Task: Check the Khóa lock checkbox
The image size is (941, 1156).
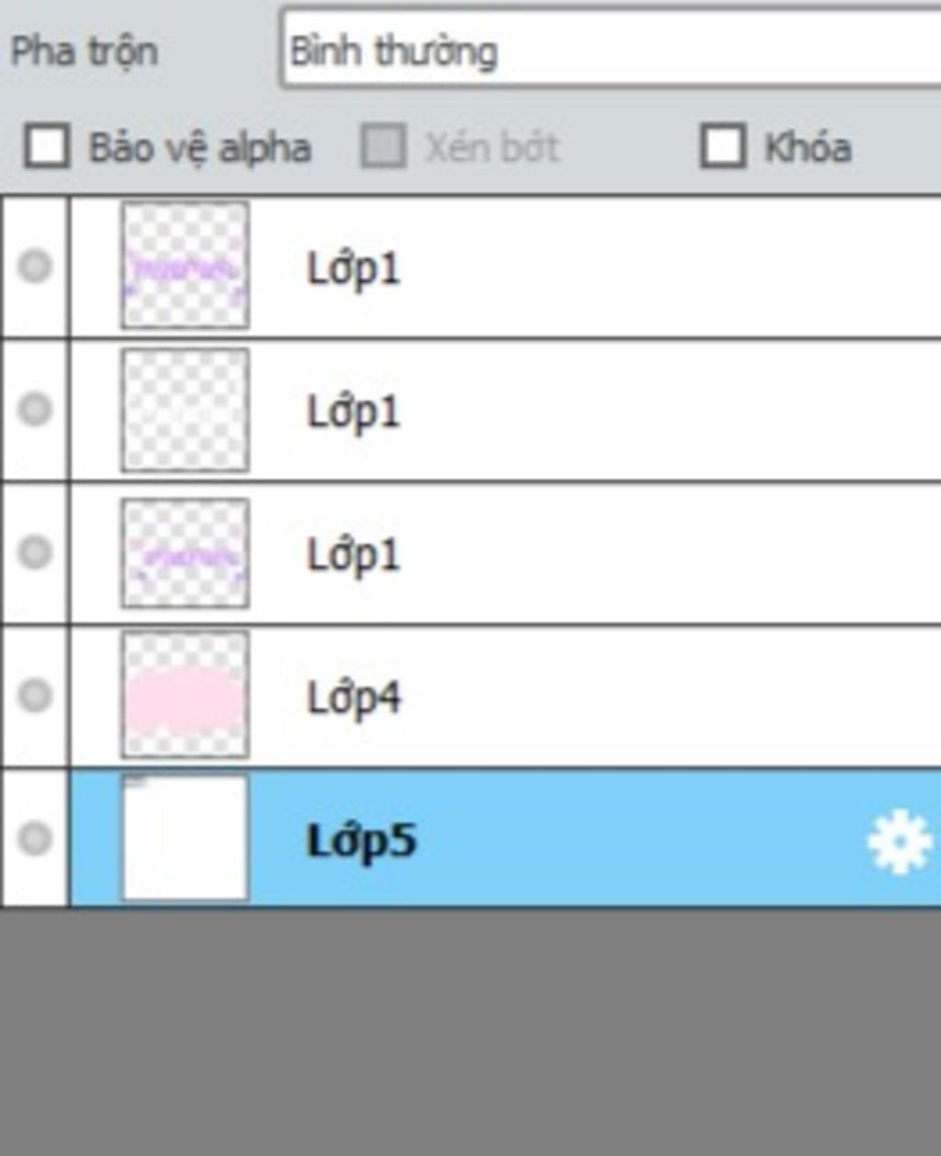Action: point(722,147)
